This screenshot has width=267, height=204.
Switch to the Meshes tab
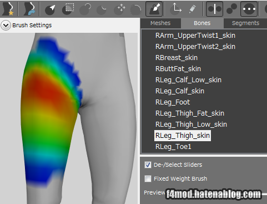pyautogui.click(x=160, y=23)
